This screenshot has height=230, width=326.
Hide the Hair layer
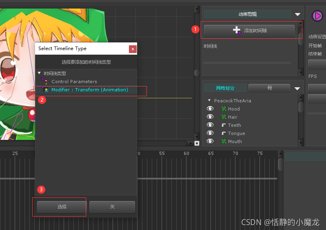210,117
